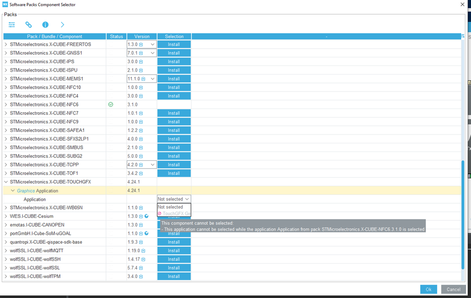The image size is (471, 298).
Task: Expand the emotas.I-CUBE-CANOPEN pack node
Action: pyautogui.click(x=6, y=225)
